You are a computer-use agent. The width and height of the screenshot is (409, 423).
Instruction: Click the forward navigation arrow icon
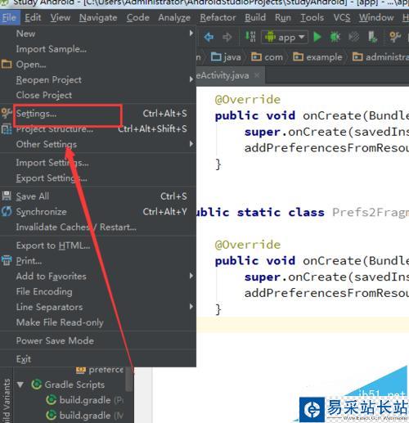(x=227, y=37)
